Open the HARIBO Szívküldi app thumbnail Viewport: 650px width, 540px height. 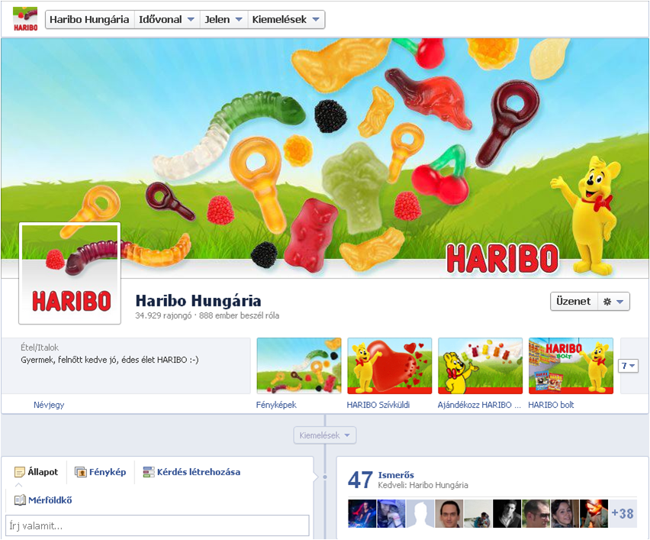(x=390, y=366)
